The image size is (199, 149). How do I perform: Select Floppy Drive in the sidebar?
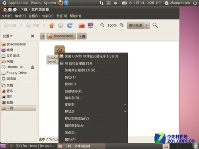(19, 73)
